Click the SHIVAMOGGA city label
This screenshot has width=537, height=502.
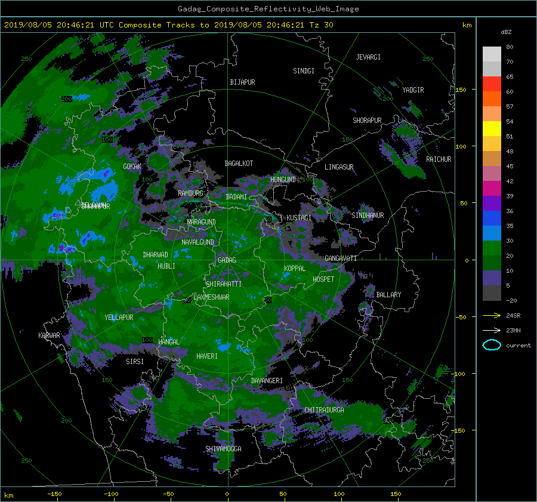tap(223, 449)
